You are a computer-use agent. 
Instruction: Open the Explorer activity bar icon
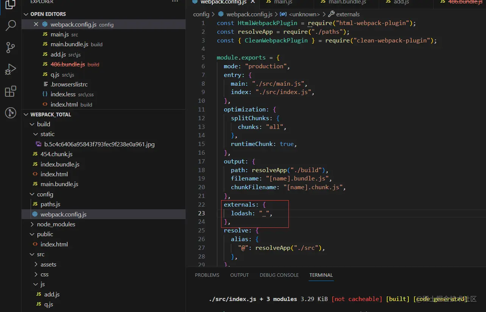(11, 4)
